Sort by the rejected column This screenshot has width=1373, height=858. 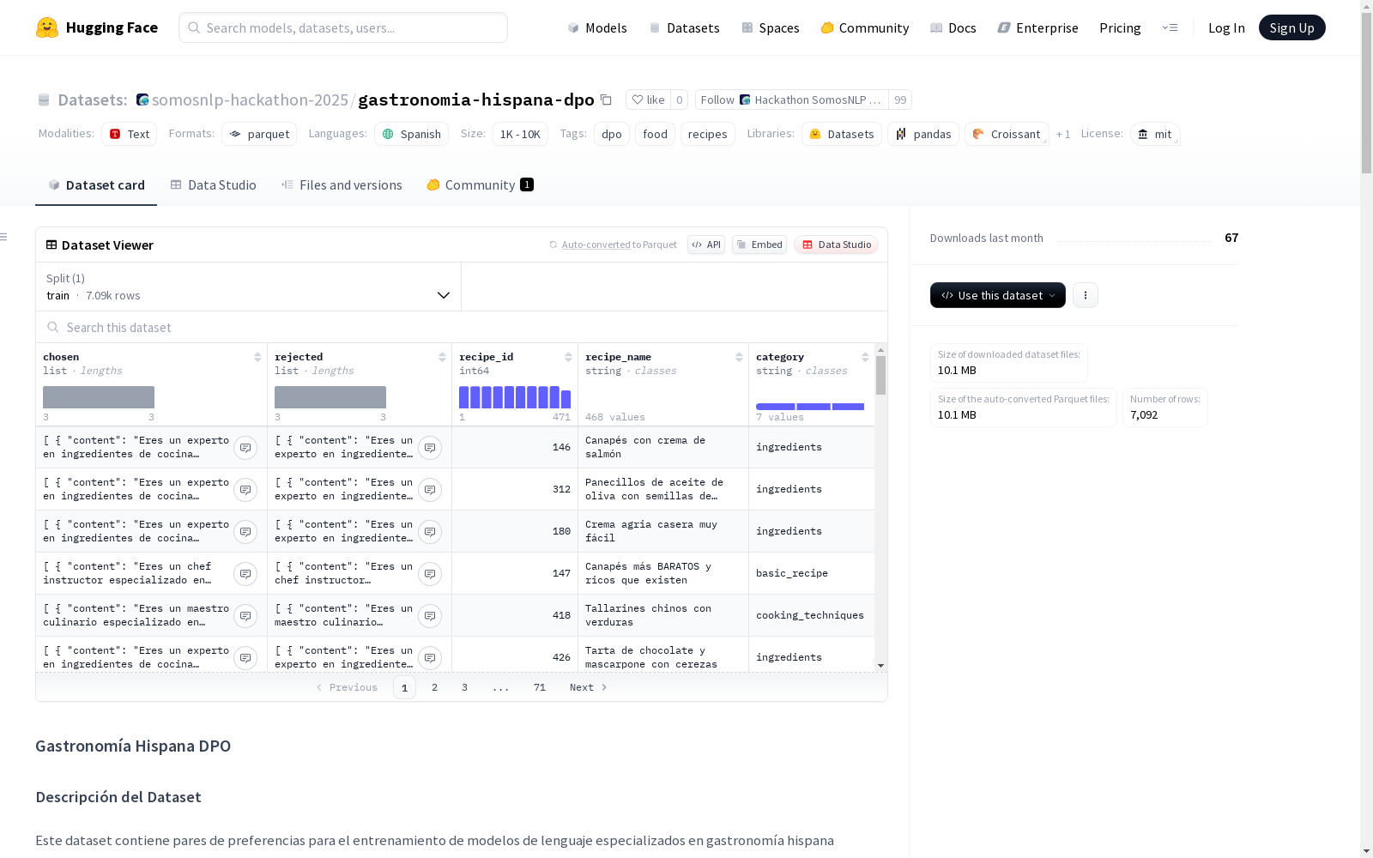pos(442,357)
